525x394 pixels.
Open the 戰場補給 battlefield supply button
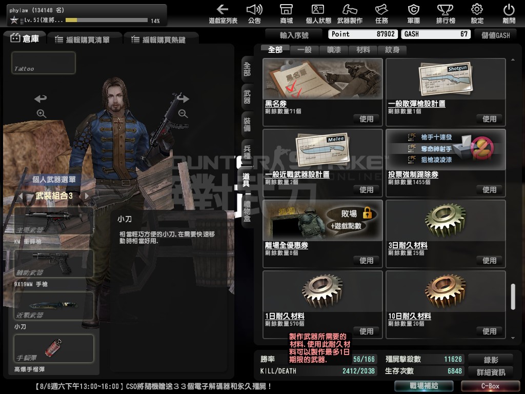(423, 386)
